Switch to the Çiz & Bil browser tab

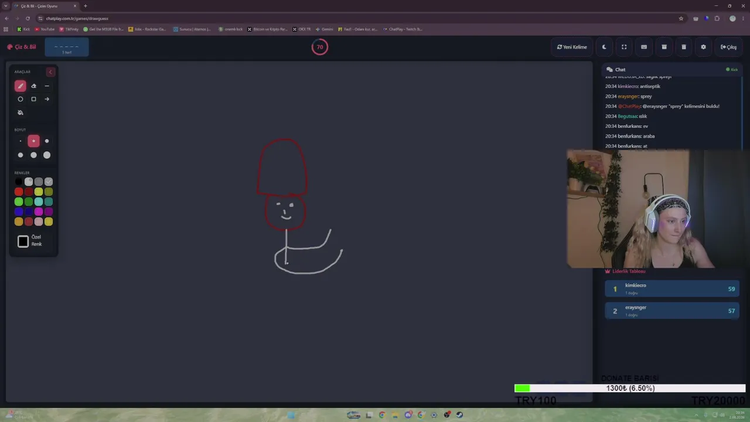pos(46,6)
